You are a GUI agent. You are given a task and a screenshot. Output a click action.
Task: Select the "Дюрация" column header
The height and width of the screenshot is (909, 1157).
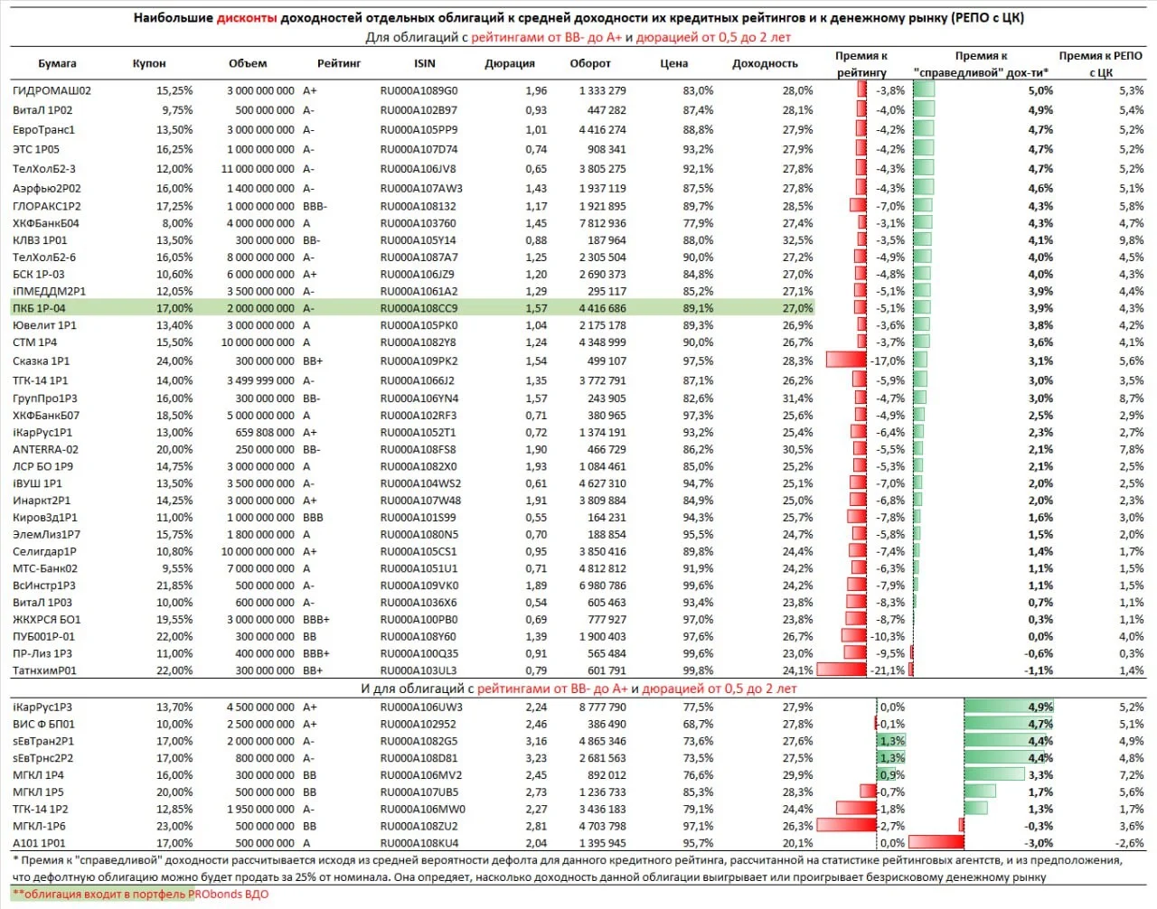point(510,63)
